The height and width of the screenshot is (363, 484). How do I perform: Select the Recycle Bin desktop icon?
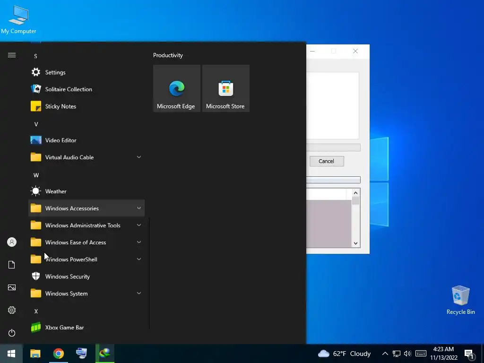460,300
